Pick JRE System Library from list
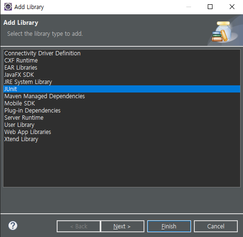 click(121, 82)
